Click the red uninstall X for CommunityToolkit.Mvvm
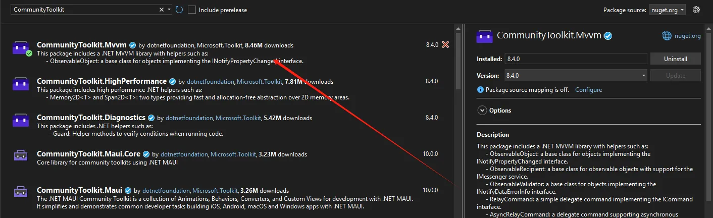 [x=445, y=45]
